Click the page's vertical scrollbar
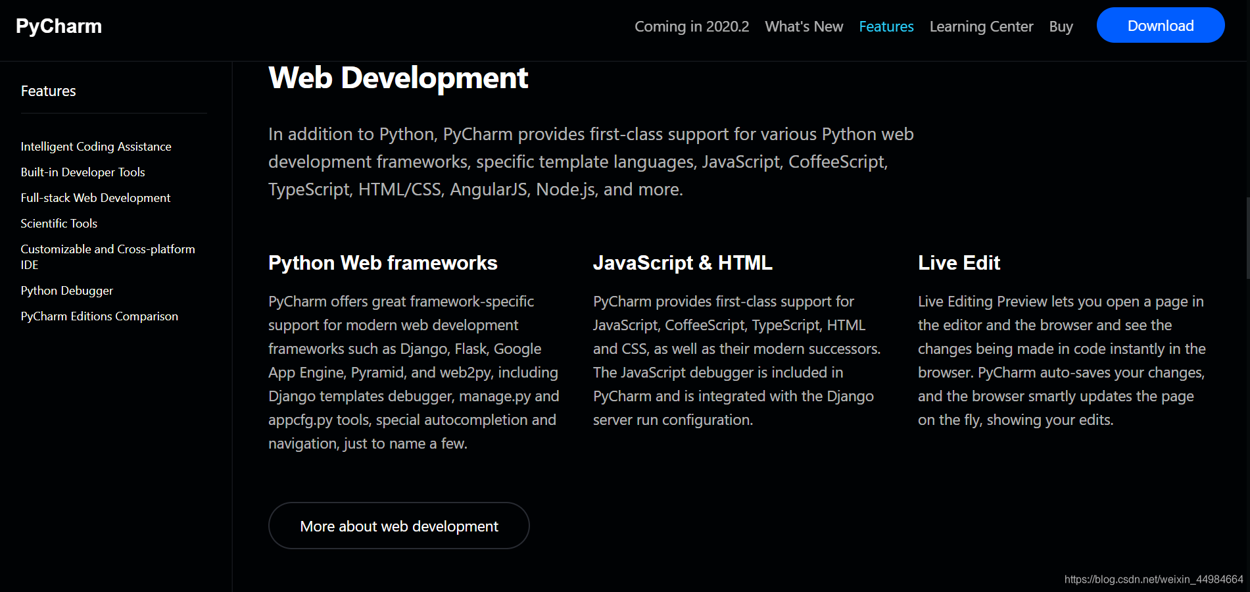 click(1247, 238)
